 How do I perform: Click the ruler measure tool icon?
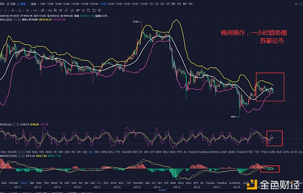pyautogui.click(x=66, y=11)
